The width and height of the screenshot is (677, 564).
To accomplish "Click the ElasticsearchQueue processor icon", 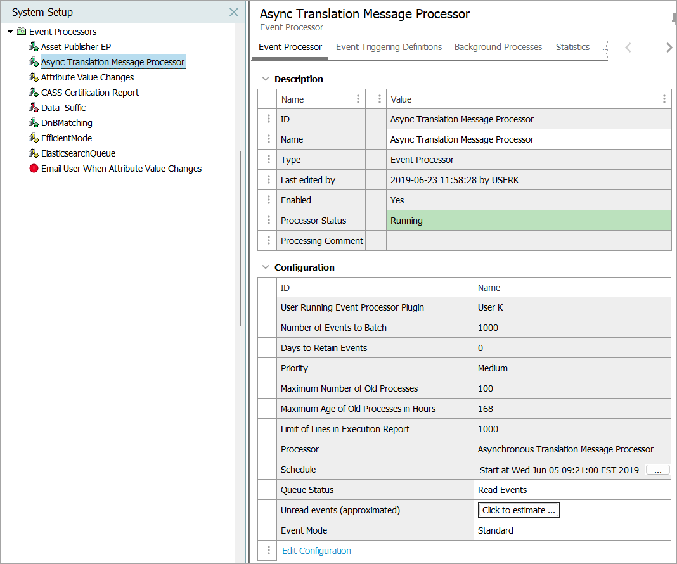I will [x=34, y=153].
